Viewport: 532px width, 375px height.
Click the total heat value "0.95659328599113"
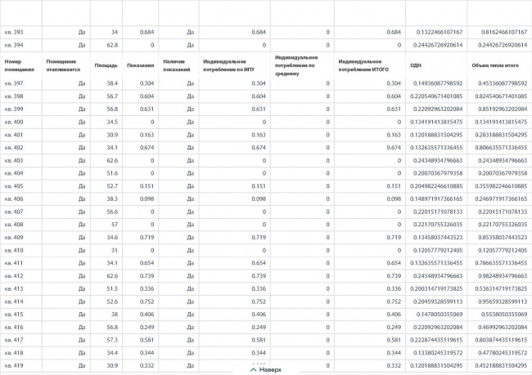click(x=503, y=301)
